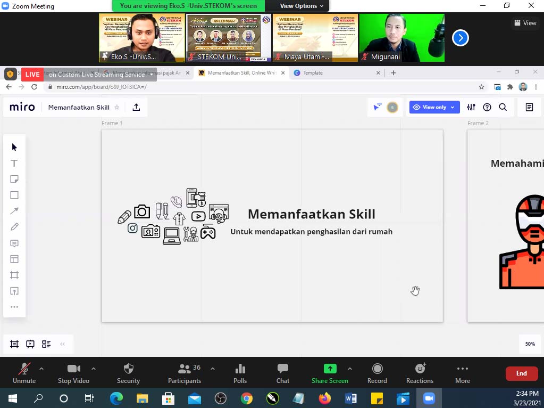This screenshot has width=544, height=408.
Task: Open the Windows Start menu
Action: click(x=12, y=398)
